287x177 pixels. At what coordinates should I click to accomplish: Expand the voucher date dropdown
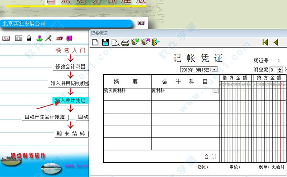[x=214, y=70]
